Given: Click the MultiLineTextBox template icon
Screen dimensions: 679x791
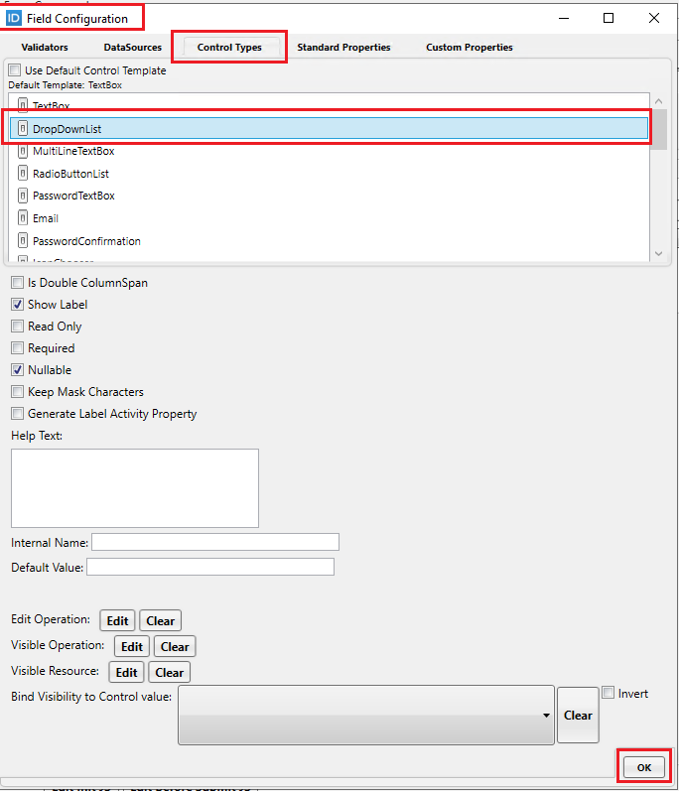Looking at the screenshot, I should click(23, 151).
